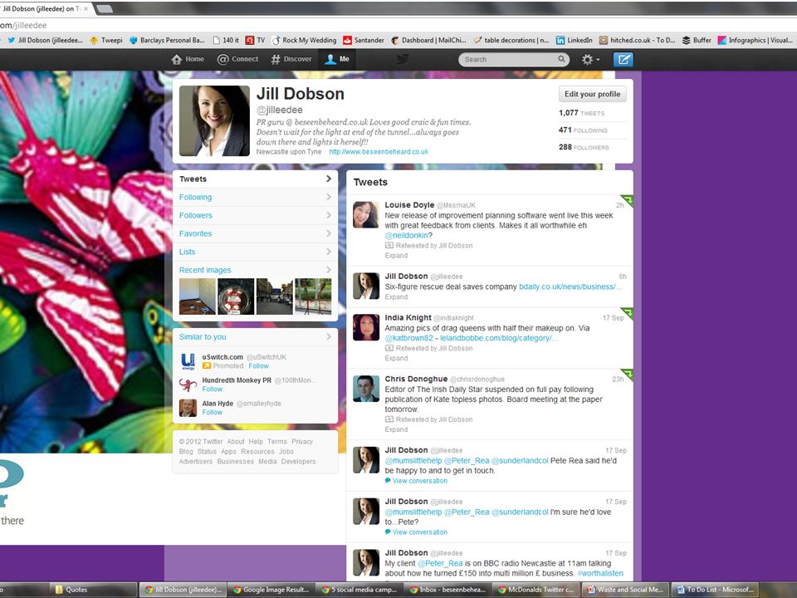Expand India Knight's tweet
This screenshot has height=598, width=797.
[x=396, y=359]
